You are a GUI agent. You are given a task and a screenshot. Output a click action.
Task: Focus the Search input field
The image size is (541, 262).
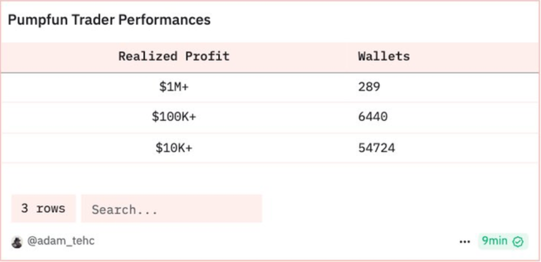(x=171, y=209)
